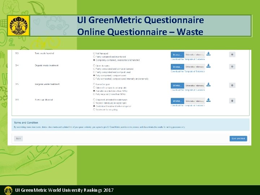Open the Template of Evidence link for Inorganic waste
260x195 pixels.
tap(188, 90)
